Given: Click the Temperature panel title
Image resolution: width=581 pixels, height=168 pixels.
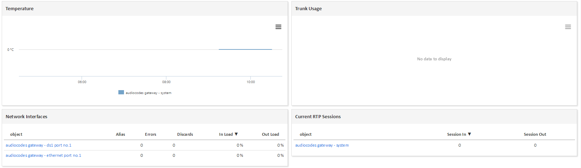Looking at the screenshot, I should pos(20,9).
